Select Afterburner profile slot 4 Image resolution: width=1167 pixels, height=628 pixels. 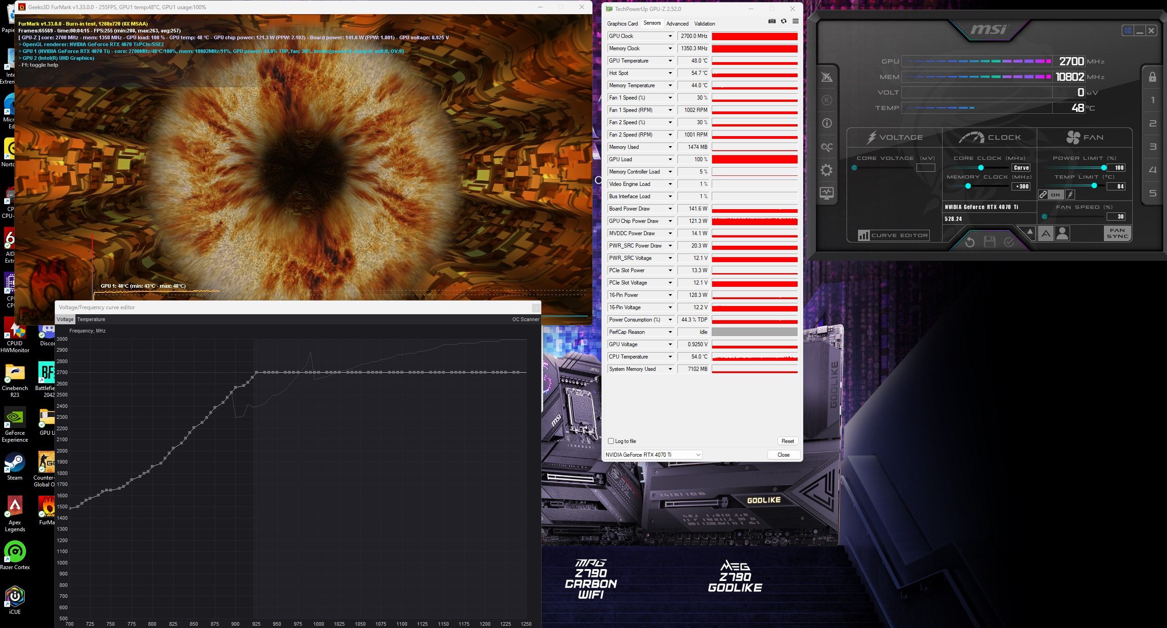(1152, 170)
